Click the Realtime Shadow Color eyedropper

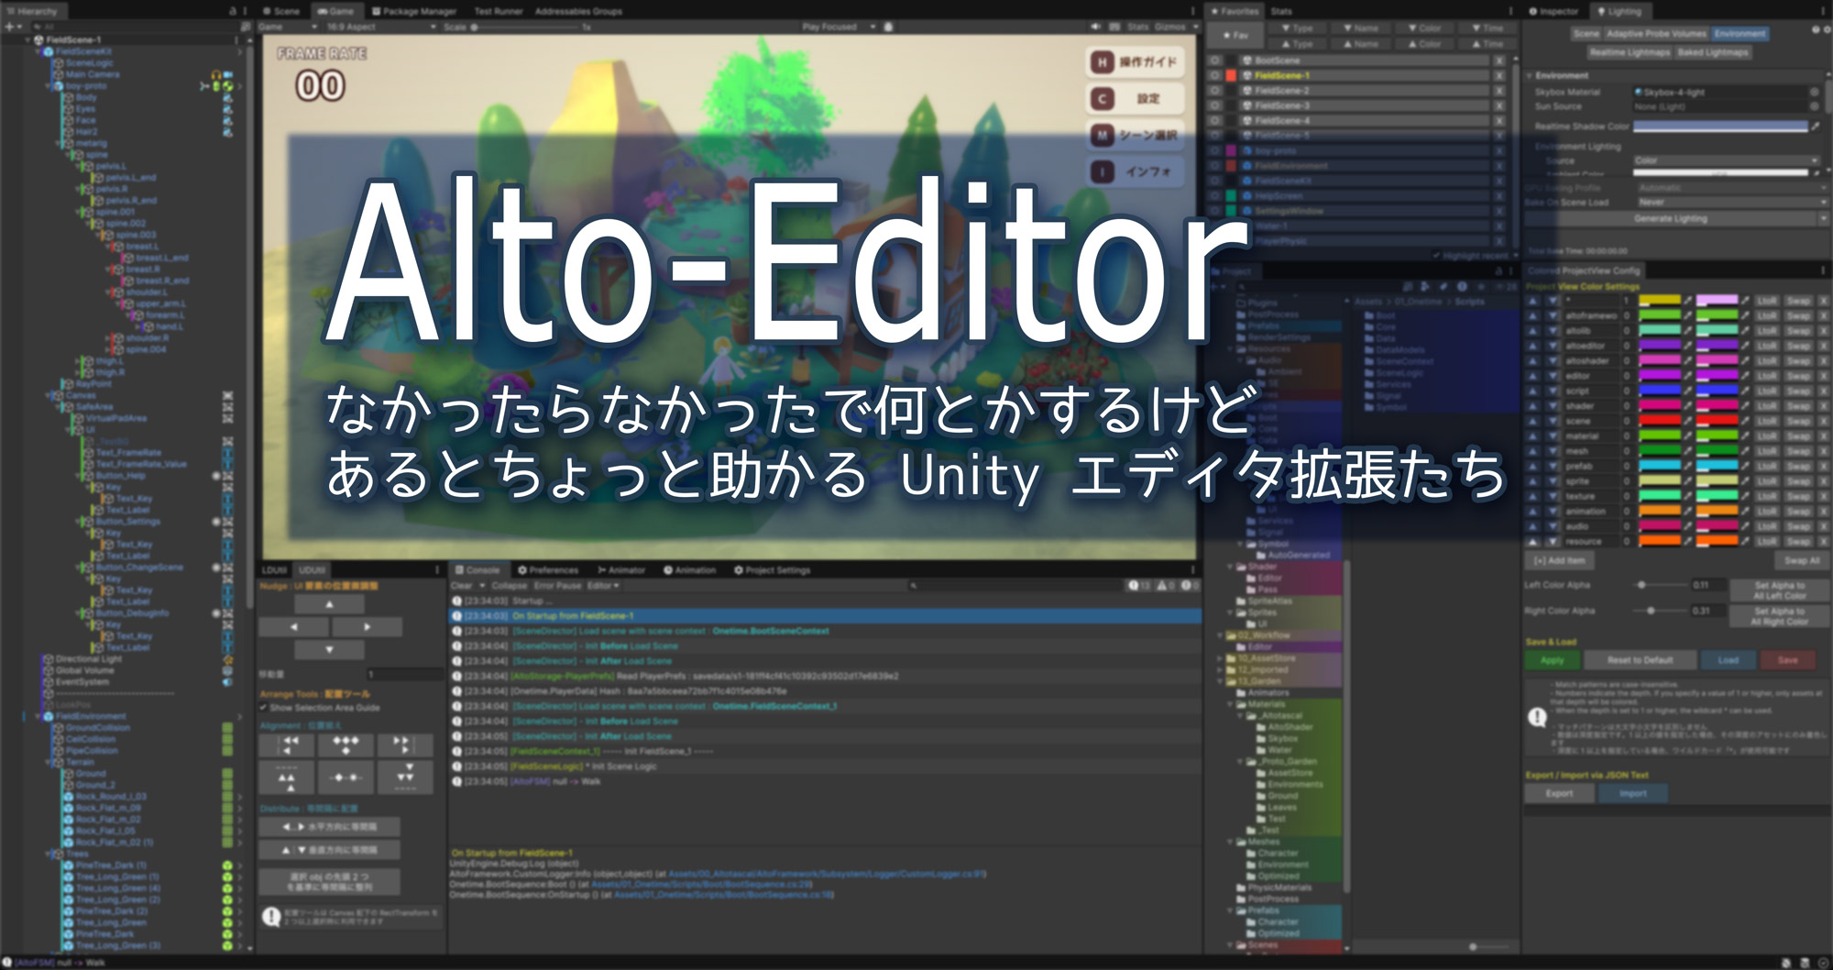(1816, 127)
